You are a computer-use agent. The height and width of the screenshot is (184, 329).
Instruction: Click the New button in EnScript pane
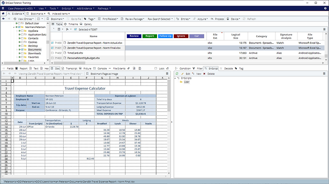(x=197, y=74)
